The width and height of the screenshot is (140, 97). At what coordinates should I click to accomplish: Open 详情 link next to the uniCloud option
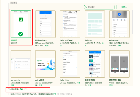click(x=55, y=94)
